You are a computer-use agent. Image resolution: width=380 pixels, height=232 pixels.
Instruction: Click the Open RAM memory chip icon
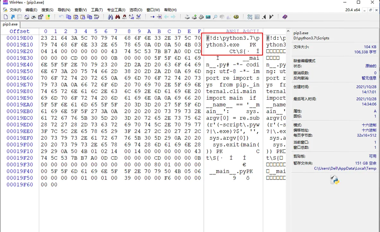[201, 17]
